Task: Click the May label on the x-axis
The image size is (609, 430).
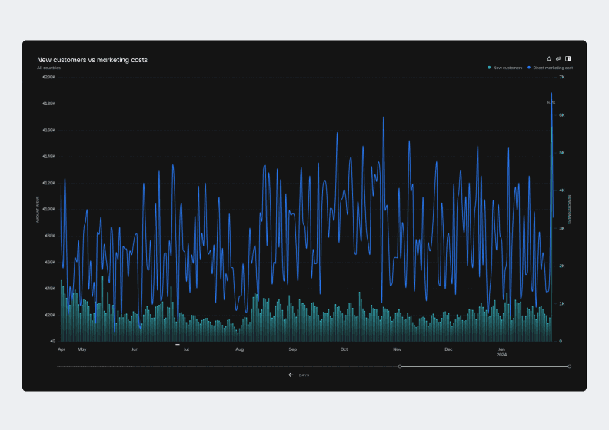Action: tap(82, 349)
